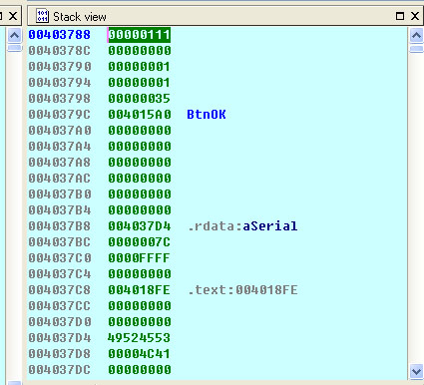This screenshot has width=424, height=385.
Task: Click the value 00004C41
Action: coord(140,354)
